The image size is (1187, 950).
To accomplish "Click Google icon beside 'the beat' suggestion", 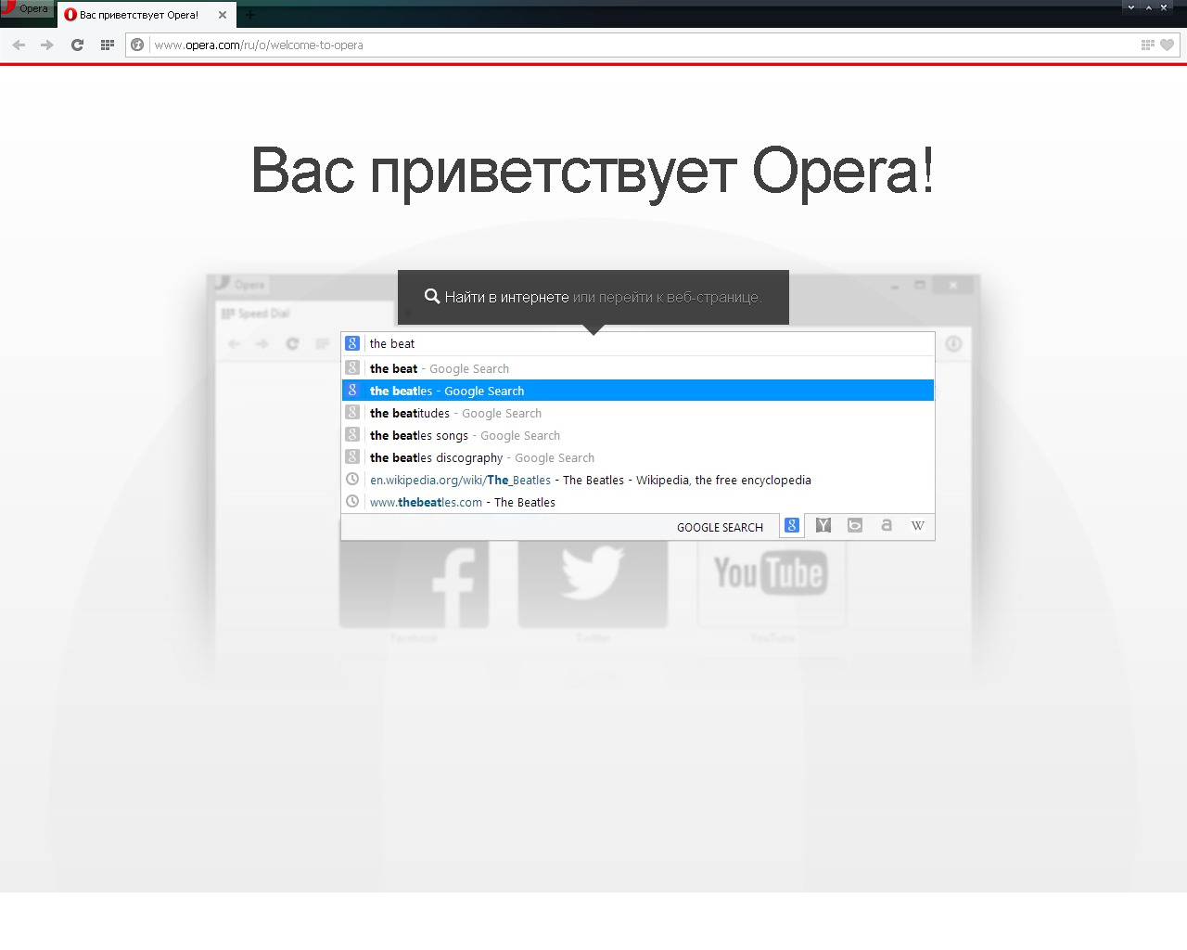I will [x=352, y=368].
